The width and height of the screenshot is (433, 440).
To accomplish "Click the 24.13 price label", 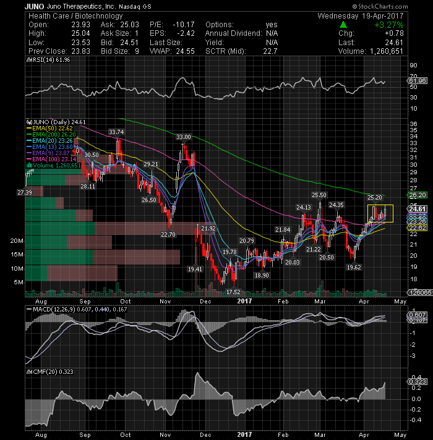I will click(304, 208).
